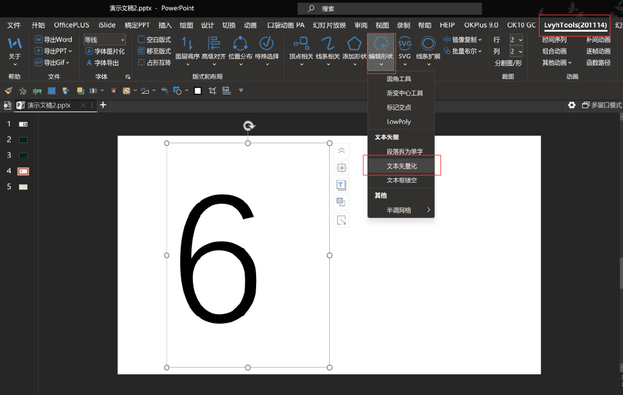The height and width of the screenshot is (395, 623).
Task: Click 字体导出 font export tool
Action: point(102,63)
